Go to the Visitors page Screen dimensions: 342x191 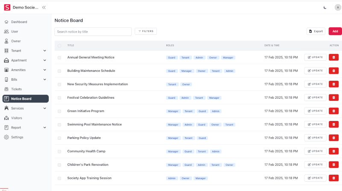coord(16,118)
